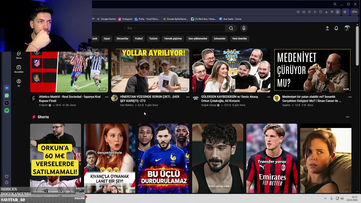The image size is (361, 203).
Task: Open the ad blocker shield icon
Action: point(309,12)
